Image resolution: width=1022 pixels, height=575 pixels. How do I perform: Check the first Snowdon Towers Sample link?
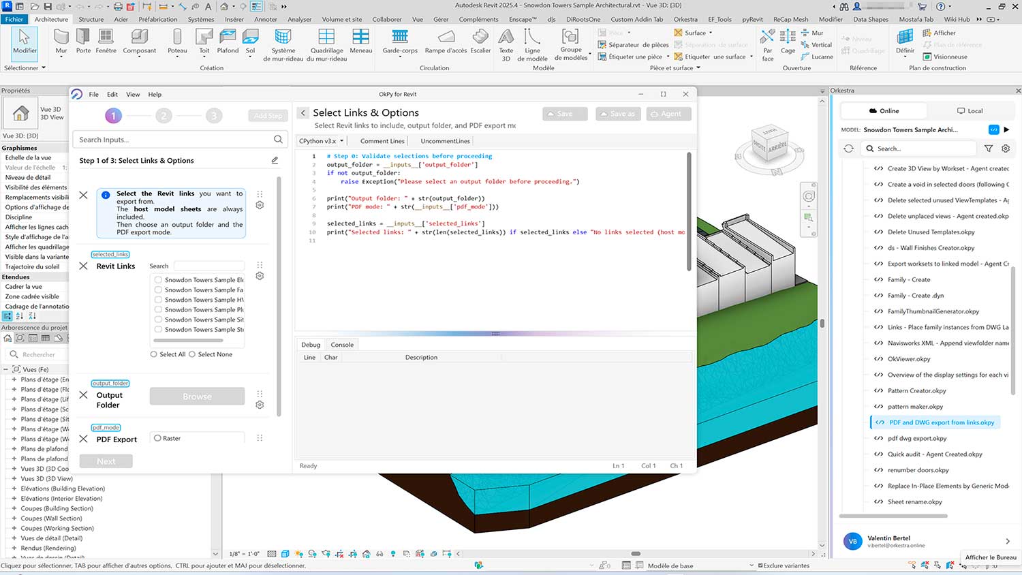click(x=158, y=280)
